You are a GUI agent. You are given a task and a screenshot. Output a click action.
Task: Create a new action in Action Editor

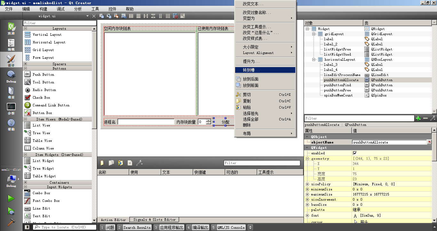pos(102,163)
